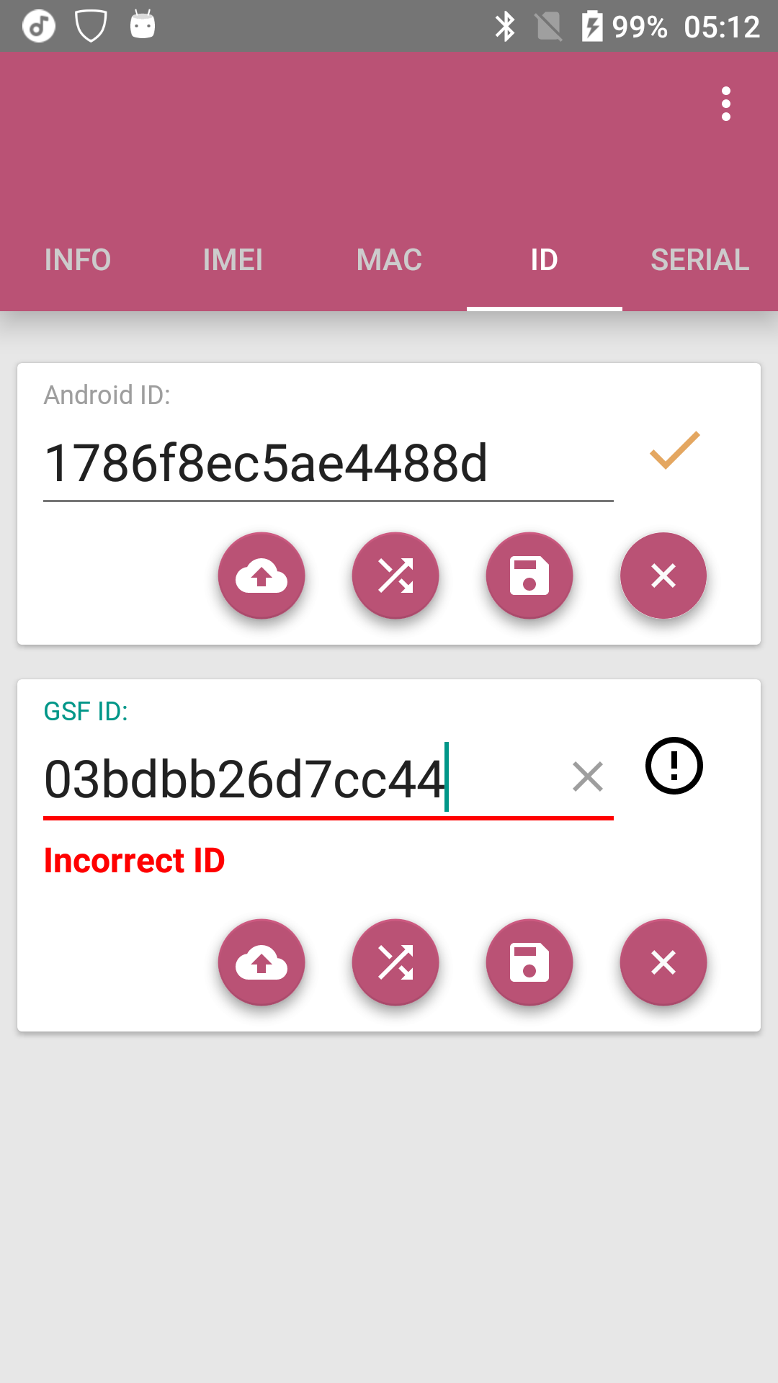Open the IMEI tab
This screenshot has width=778, height=1383.
[233, 260]
